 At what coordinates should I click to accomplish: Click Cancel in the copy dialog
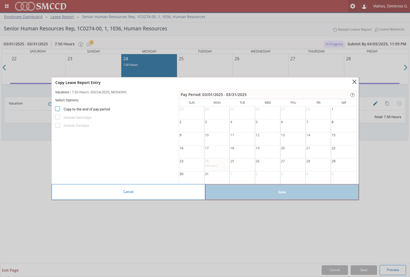click(128, 192)
